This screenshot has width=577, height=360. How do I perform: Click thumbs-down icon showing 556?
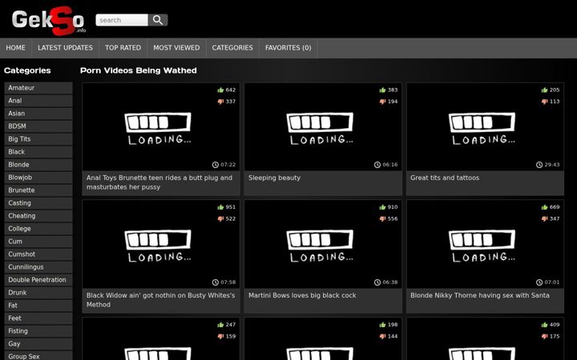382,219
